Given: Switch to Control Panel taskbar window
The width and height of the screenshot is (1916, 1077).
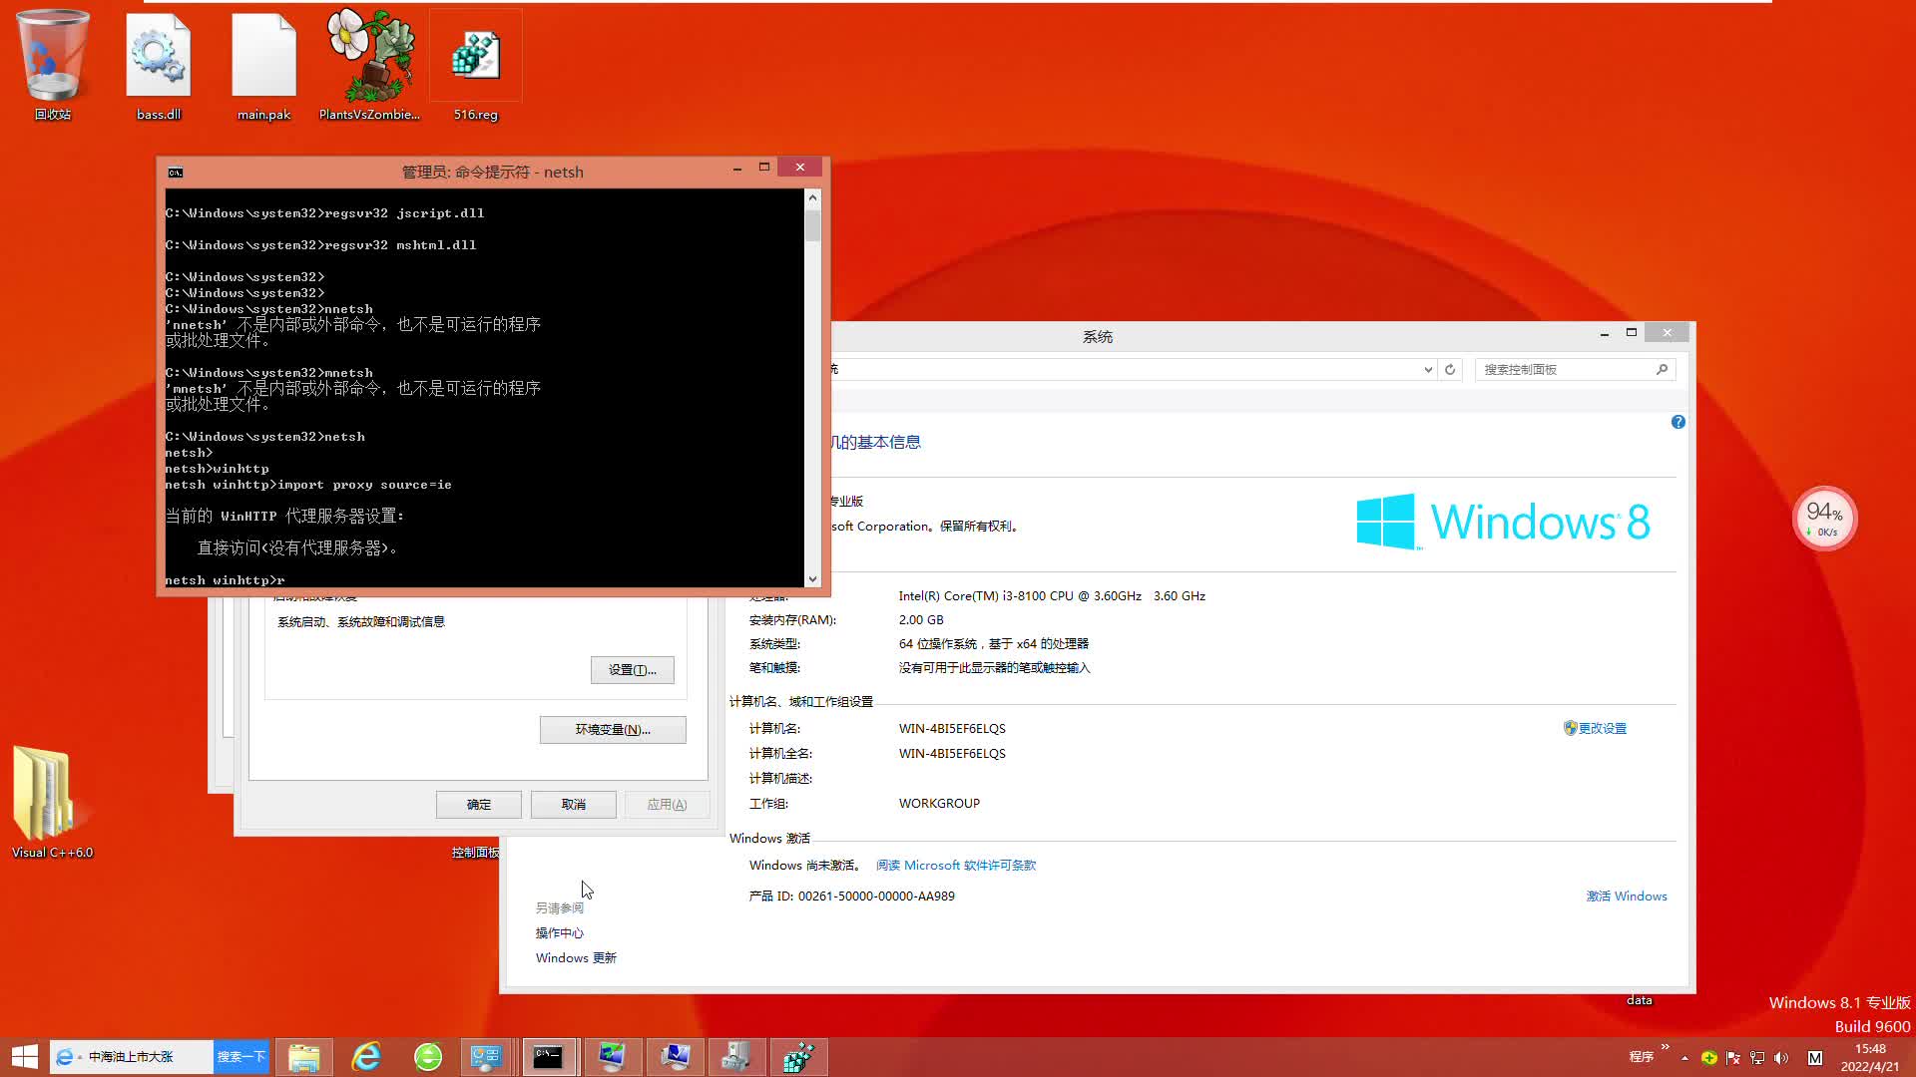Looking at the screenshot, I should click(x=487, y=1057).
